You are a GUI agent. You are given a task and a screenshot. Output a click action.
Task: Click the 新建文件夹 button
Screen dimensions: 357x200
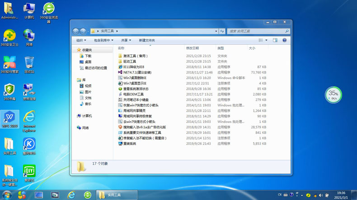pyautogui.click(x=147, y=41)
